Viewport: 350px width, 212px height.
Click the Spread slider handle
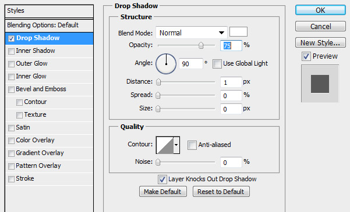[x=158, y=95]
